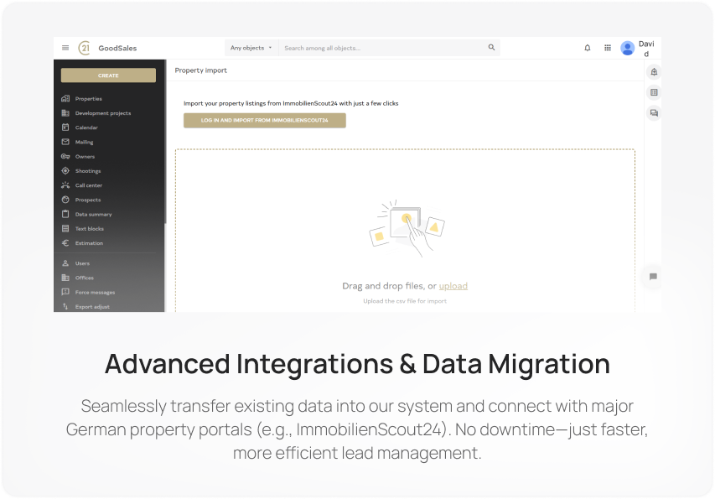Click the Shootings icon
715x499 pixels.
(65, 170)
